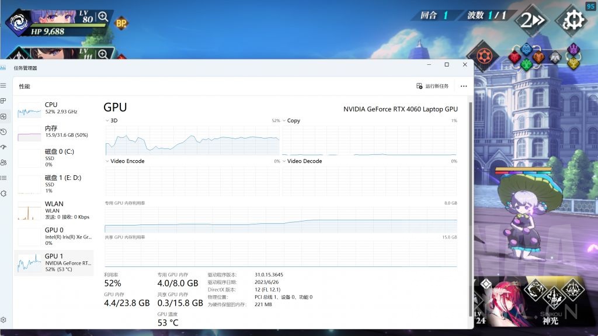Image resolution: width=598 pixels, height=336 pixels.
Task: Open the Details list sidebar icon
Action: click(x=4, y=178)
